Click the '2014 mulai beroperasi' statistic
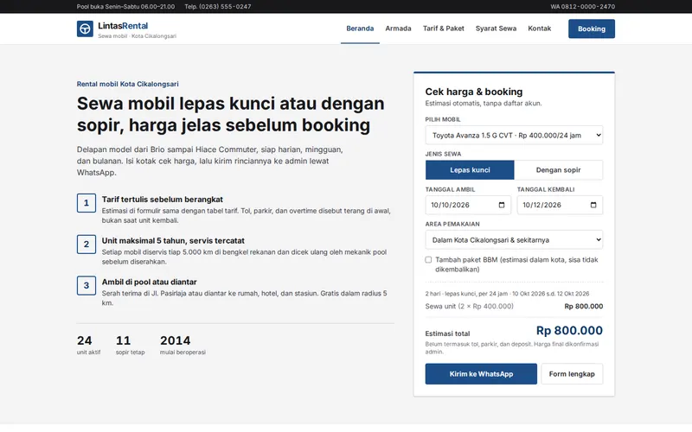Image resolution: width=692 pixels, height=432 pixels. pos(183,345)
